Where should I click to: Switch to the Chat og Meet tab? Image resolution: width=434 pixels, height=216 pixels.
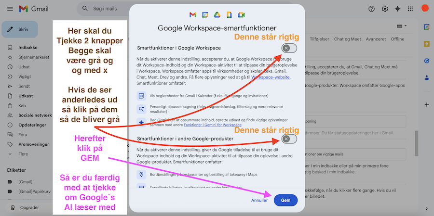pyautogui.click(x=347, y=39)
